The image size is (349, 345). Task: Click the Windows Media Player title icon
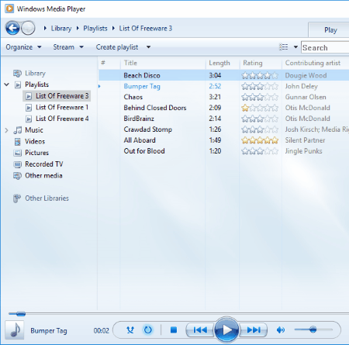pyautogui.click(x=9, y=9)
